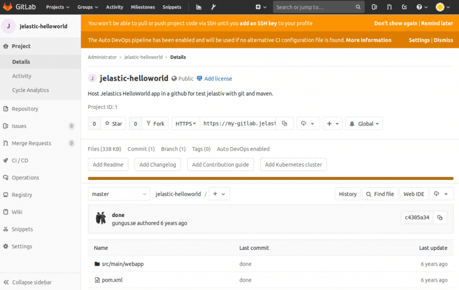459x290 pixels.
Task: Open download dropdown next to Web IDE
Action: click(442, 194)
